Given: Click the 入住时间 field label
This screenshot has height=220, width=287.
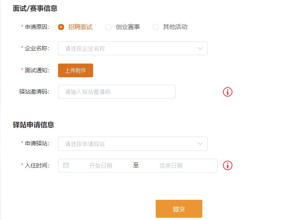Looking at the screenshot, I should pyautogui.click(x=37, y=166).
